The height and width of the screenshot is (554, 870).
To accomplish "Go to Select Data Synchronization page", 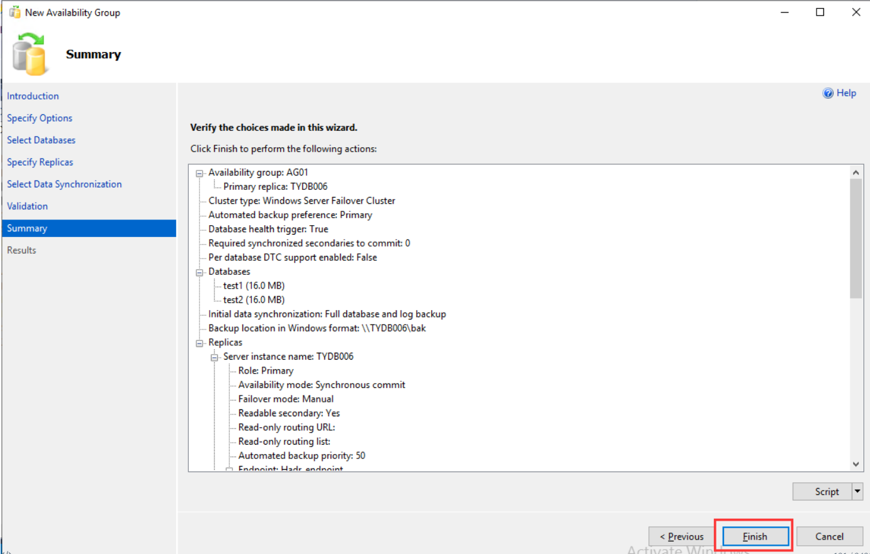I will coord(64,184).
